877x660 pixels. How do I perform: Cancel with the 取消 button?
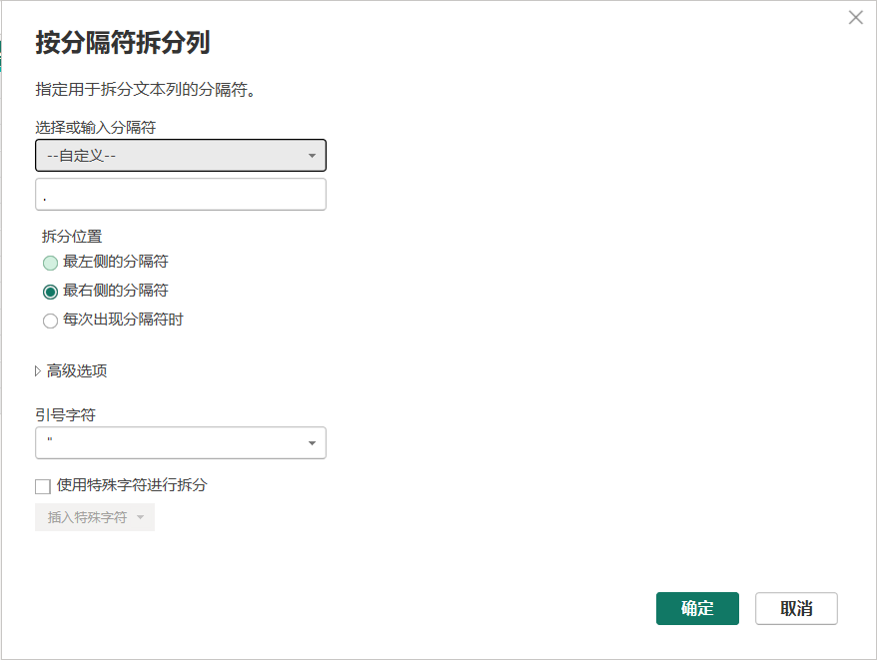pos(796,608)
